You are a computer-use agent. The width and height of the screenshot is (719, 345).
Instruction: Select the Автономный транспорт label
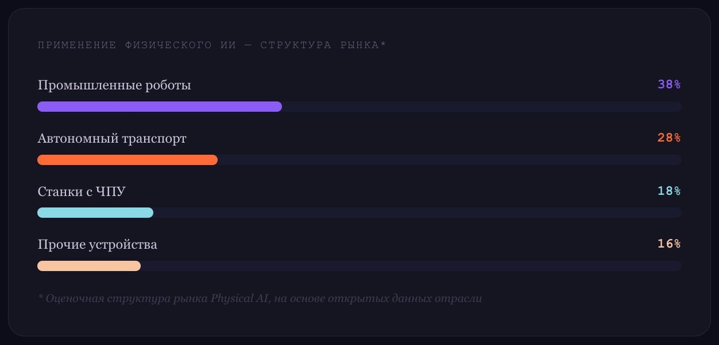[x=112, y=138]
